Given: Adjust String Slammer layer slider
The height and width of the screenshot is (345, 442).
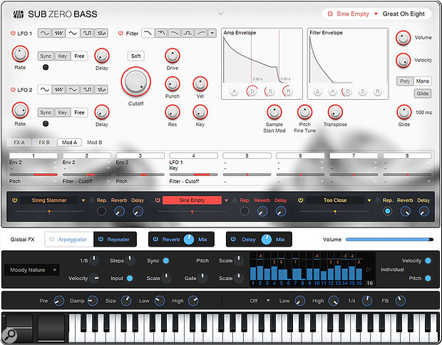Looking at the screenshot, I should coord(49,211).
